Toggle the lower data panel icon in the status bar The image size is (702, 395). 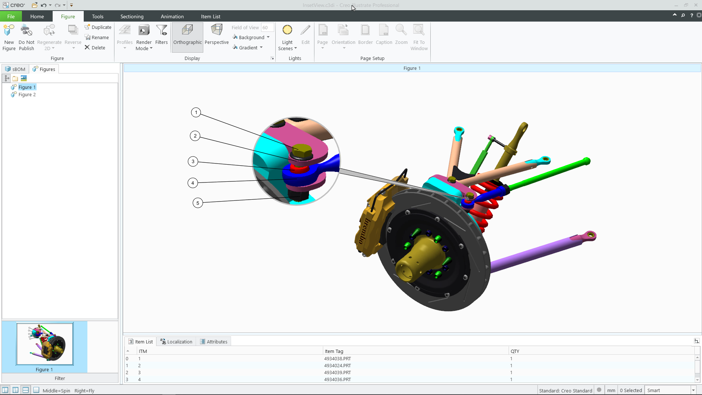pos(26,390)
